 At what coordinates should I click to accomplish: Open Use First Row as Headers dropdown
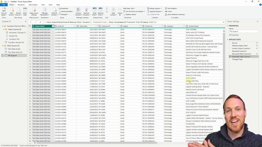(x=134, y=11)
